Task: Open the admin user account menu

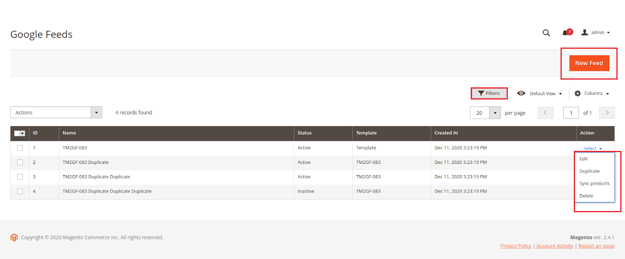Action: 596,32
